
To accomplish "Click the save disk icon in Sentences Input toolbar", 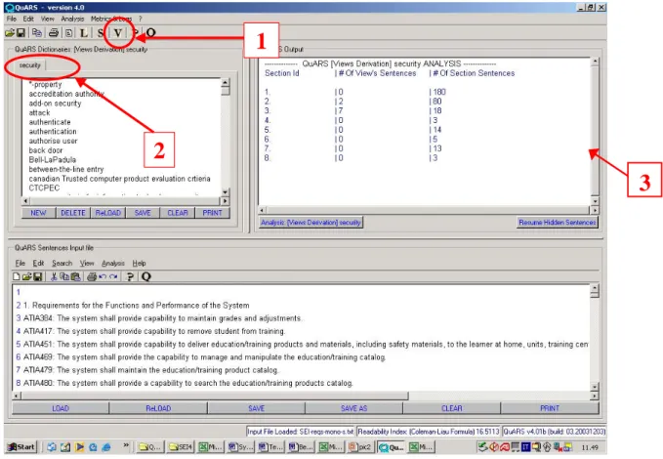I will 38,276.
